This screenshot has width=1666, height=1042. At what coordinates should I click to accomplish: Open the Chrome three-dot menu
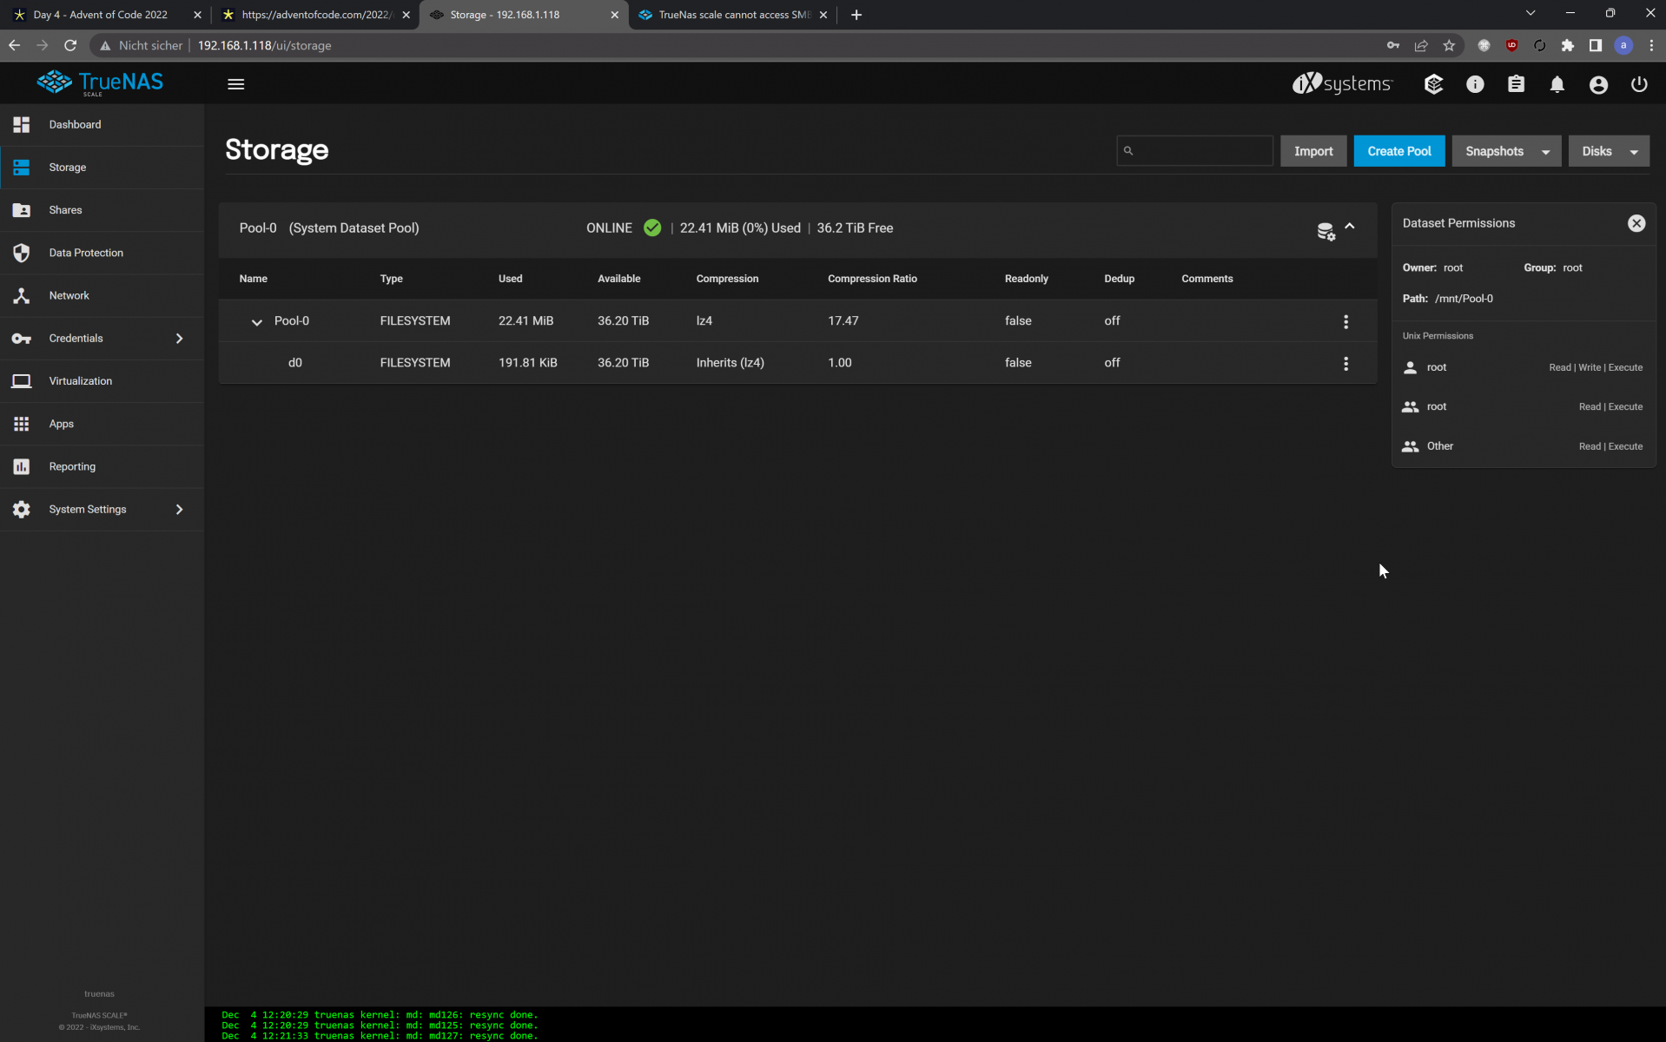pos(1651,46)
